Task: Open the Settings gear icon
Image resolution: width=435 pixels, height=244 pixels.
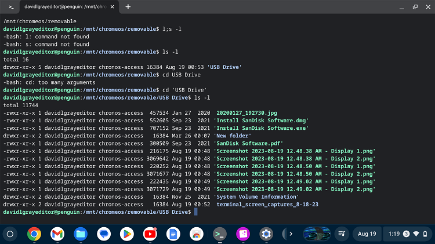Action: [266, 234]
